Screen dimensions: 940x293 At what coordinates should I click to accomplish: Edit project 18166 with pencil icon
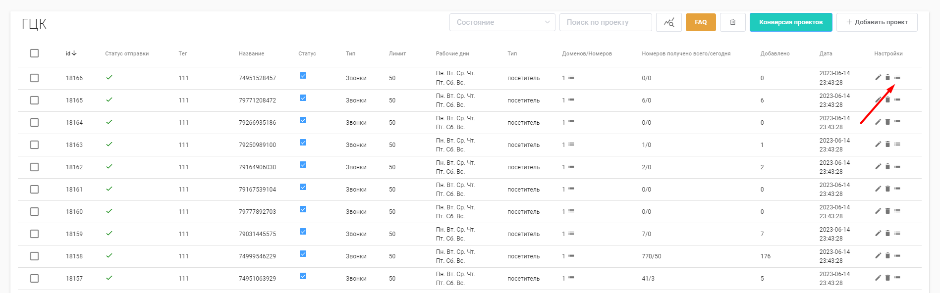coord(878,77)
